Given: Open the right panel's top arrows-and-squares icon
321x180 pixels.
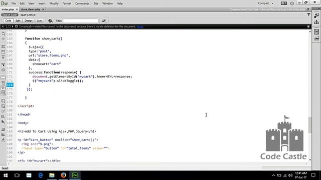Looking at the screenshot, I should (316, 15).
